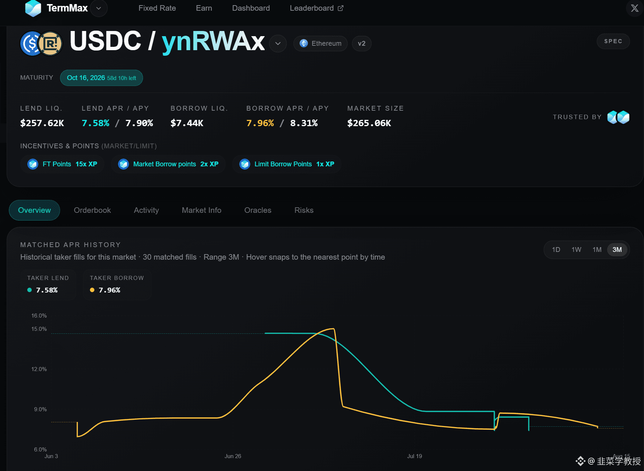Image resolution: width=644 pixels, height=471 pixels.
Task: Click the SPEC button
Action: point(613,41)
